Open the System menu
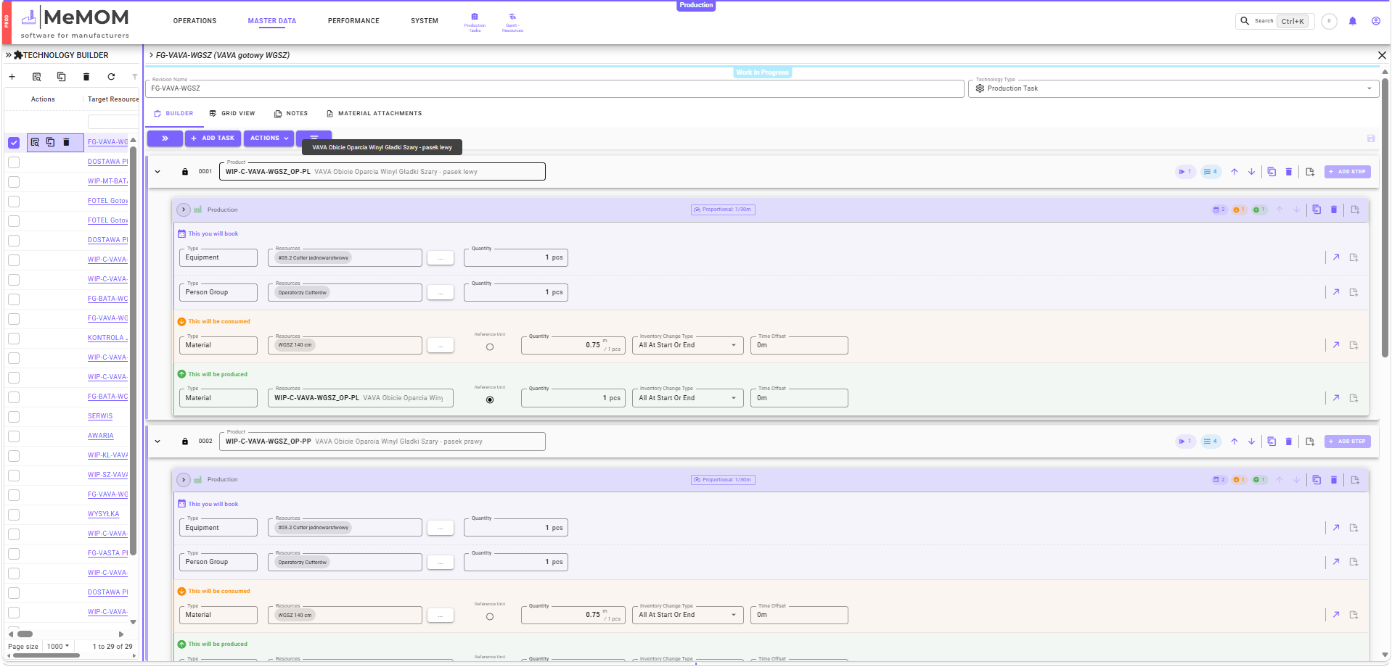 point(425,21)
